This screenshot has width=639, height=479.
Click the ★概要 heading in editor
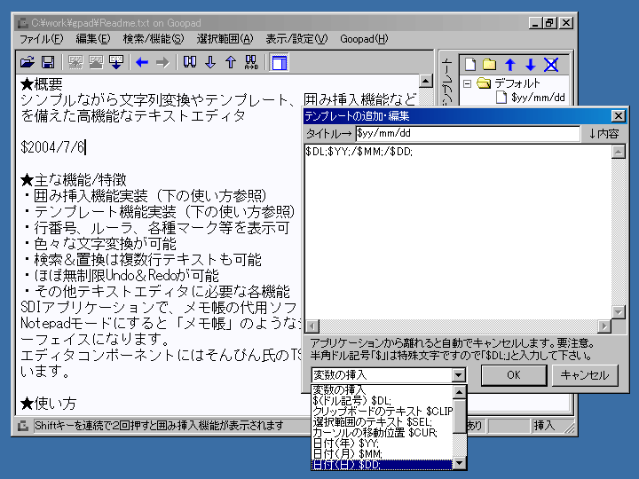click(41, 84)
